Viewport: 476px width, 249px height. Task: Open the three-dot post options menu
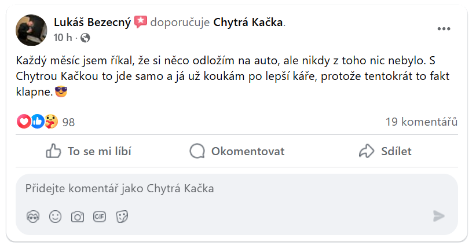click(444, 29)
